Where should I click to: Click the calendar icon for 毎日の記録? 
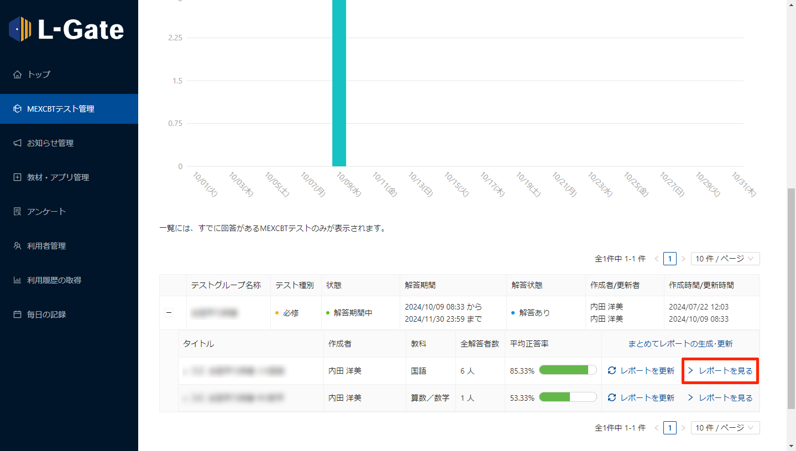(x=17, y=314)
